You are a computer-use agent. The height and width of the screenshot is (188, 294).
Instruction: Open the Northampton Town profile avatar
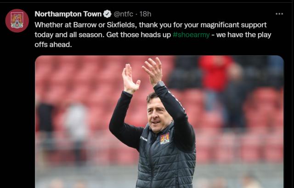click(x=17, y=21)
